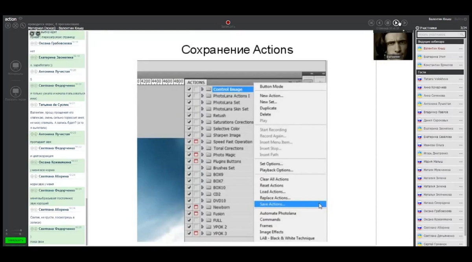Open options dots for Мария Малыш

click(x=461, y=161)
